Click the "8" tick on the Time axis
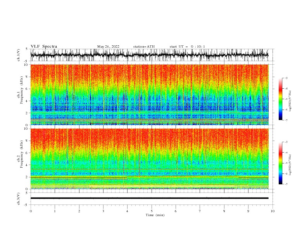This screenshot has height=237, width=307. 224,211
